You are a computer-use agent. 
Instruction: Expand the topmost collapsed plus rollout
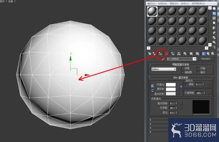[150, 120]
